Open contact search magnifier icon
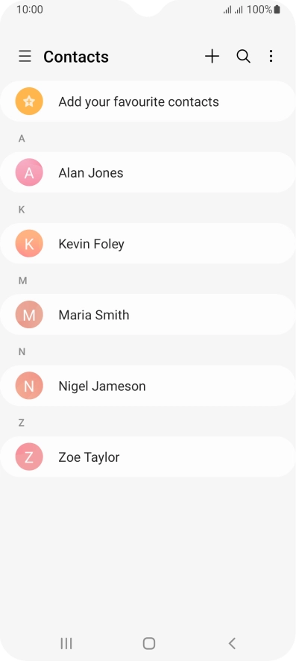This screenshot has height=661, width=296. 243,56
